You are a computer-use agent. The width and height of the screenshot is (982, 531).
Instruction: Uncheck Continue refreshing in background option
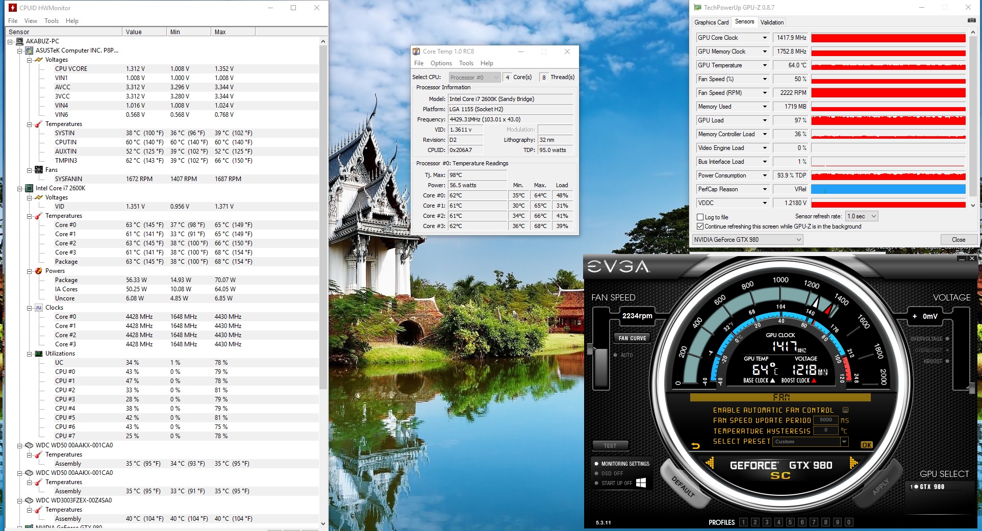700,226
